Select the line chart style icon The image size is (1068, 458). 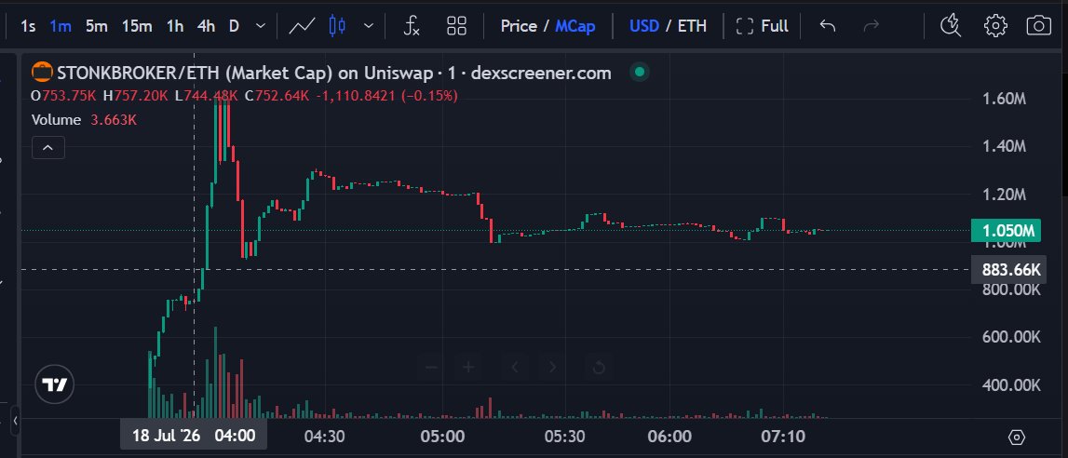[x=302, y=27]
